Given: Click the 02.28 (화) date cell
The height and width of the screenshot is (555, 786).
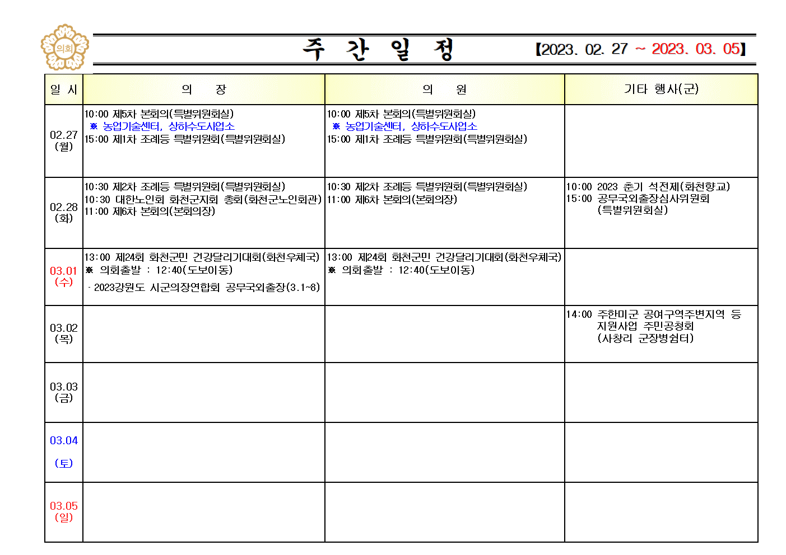Looking at the screenshot, I should (64, 213).
